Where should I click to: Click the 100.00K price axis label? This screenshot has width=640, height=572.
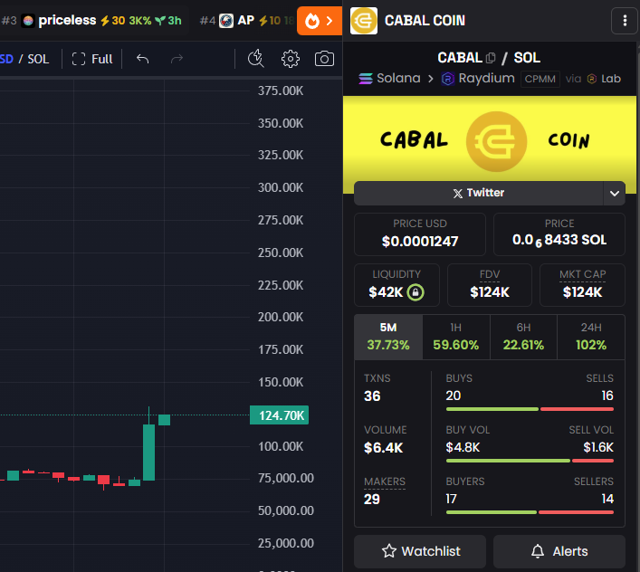(x=281, y=446)
